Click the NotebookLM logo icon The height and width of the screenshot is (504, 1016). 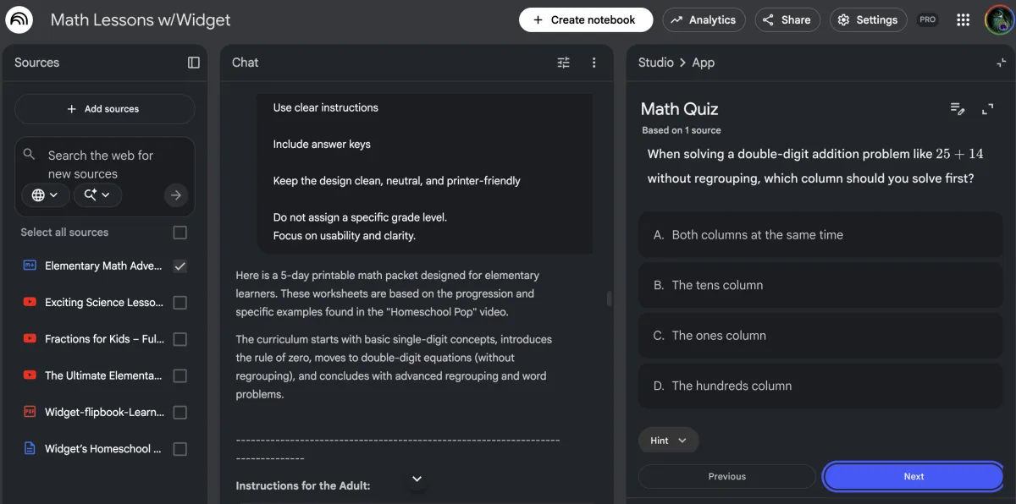pos(19,20)
